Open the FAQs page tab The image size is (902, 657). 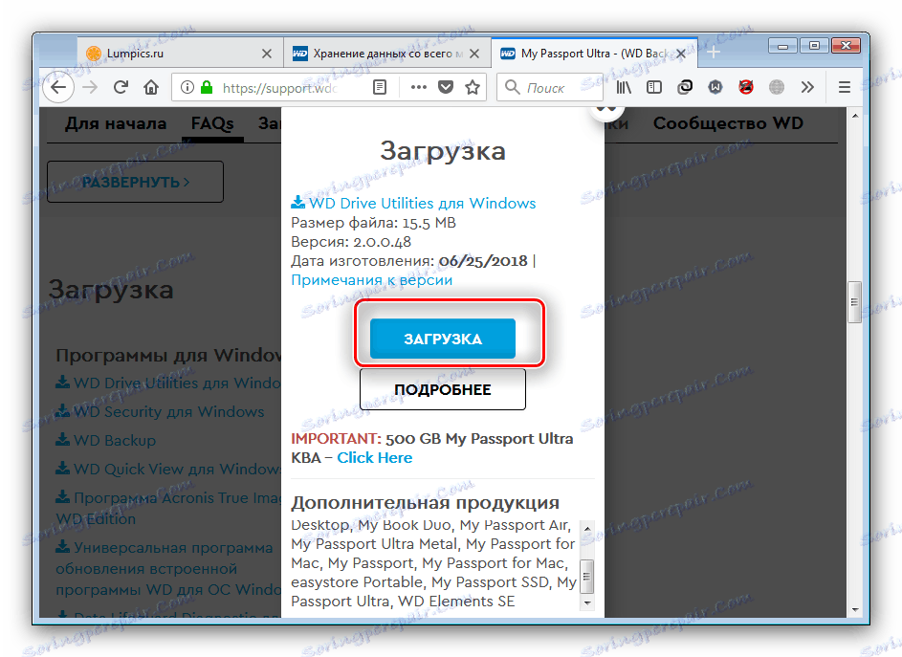212,123
